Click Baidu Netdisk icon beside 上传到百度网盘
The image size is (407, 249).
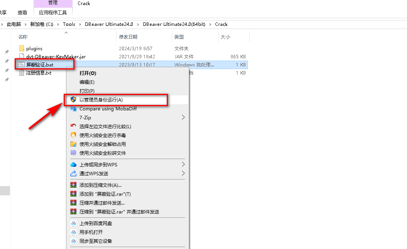pyautogui.click(x=73, y=223)
